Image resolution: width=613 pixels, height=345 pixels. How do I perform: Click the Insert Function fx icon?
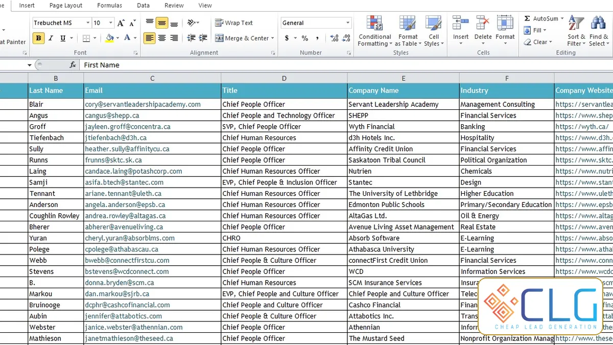pos(73,65)
